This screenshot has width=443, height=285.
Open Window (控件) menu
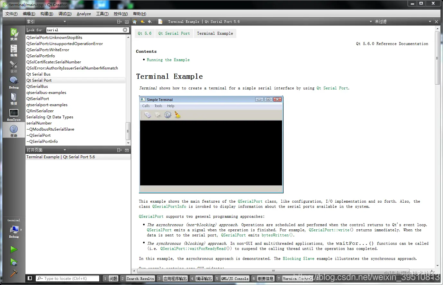121,14
